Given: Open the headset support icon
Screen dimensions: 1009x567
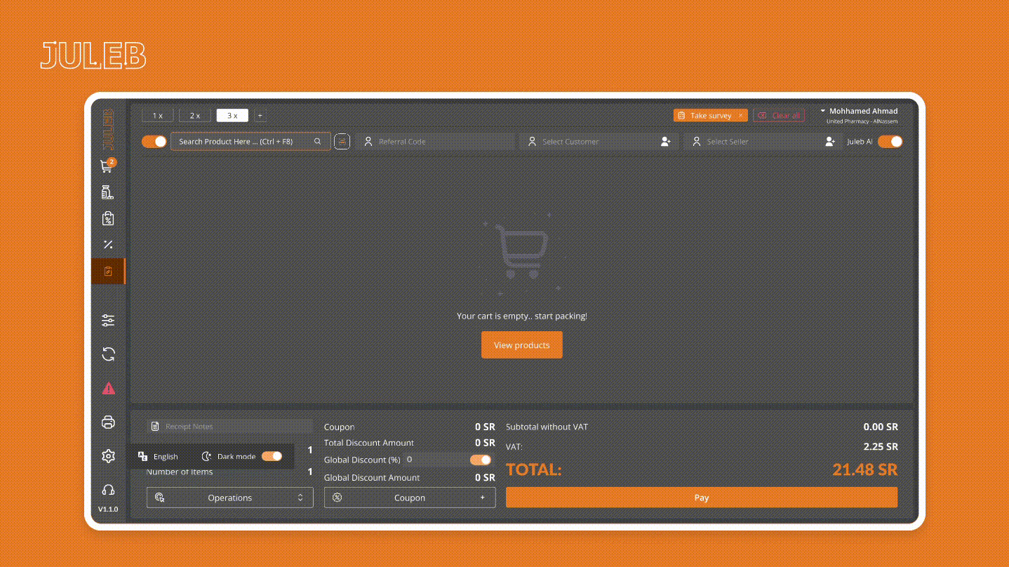Looking at the screenshot, I should pos(108,490).
